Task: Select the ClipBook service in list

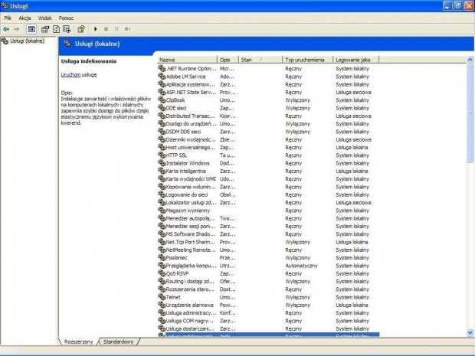Action: pyautogui.click(x=175, y=100)
